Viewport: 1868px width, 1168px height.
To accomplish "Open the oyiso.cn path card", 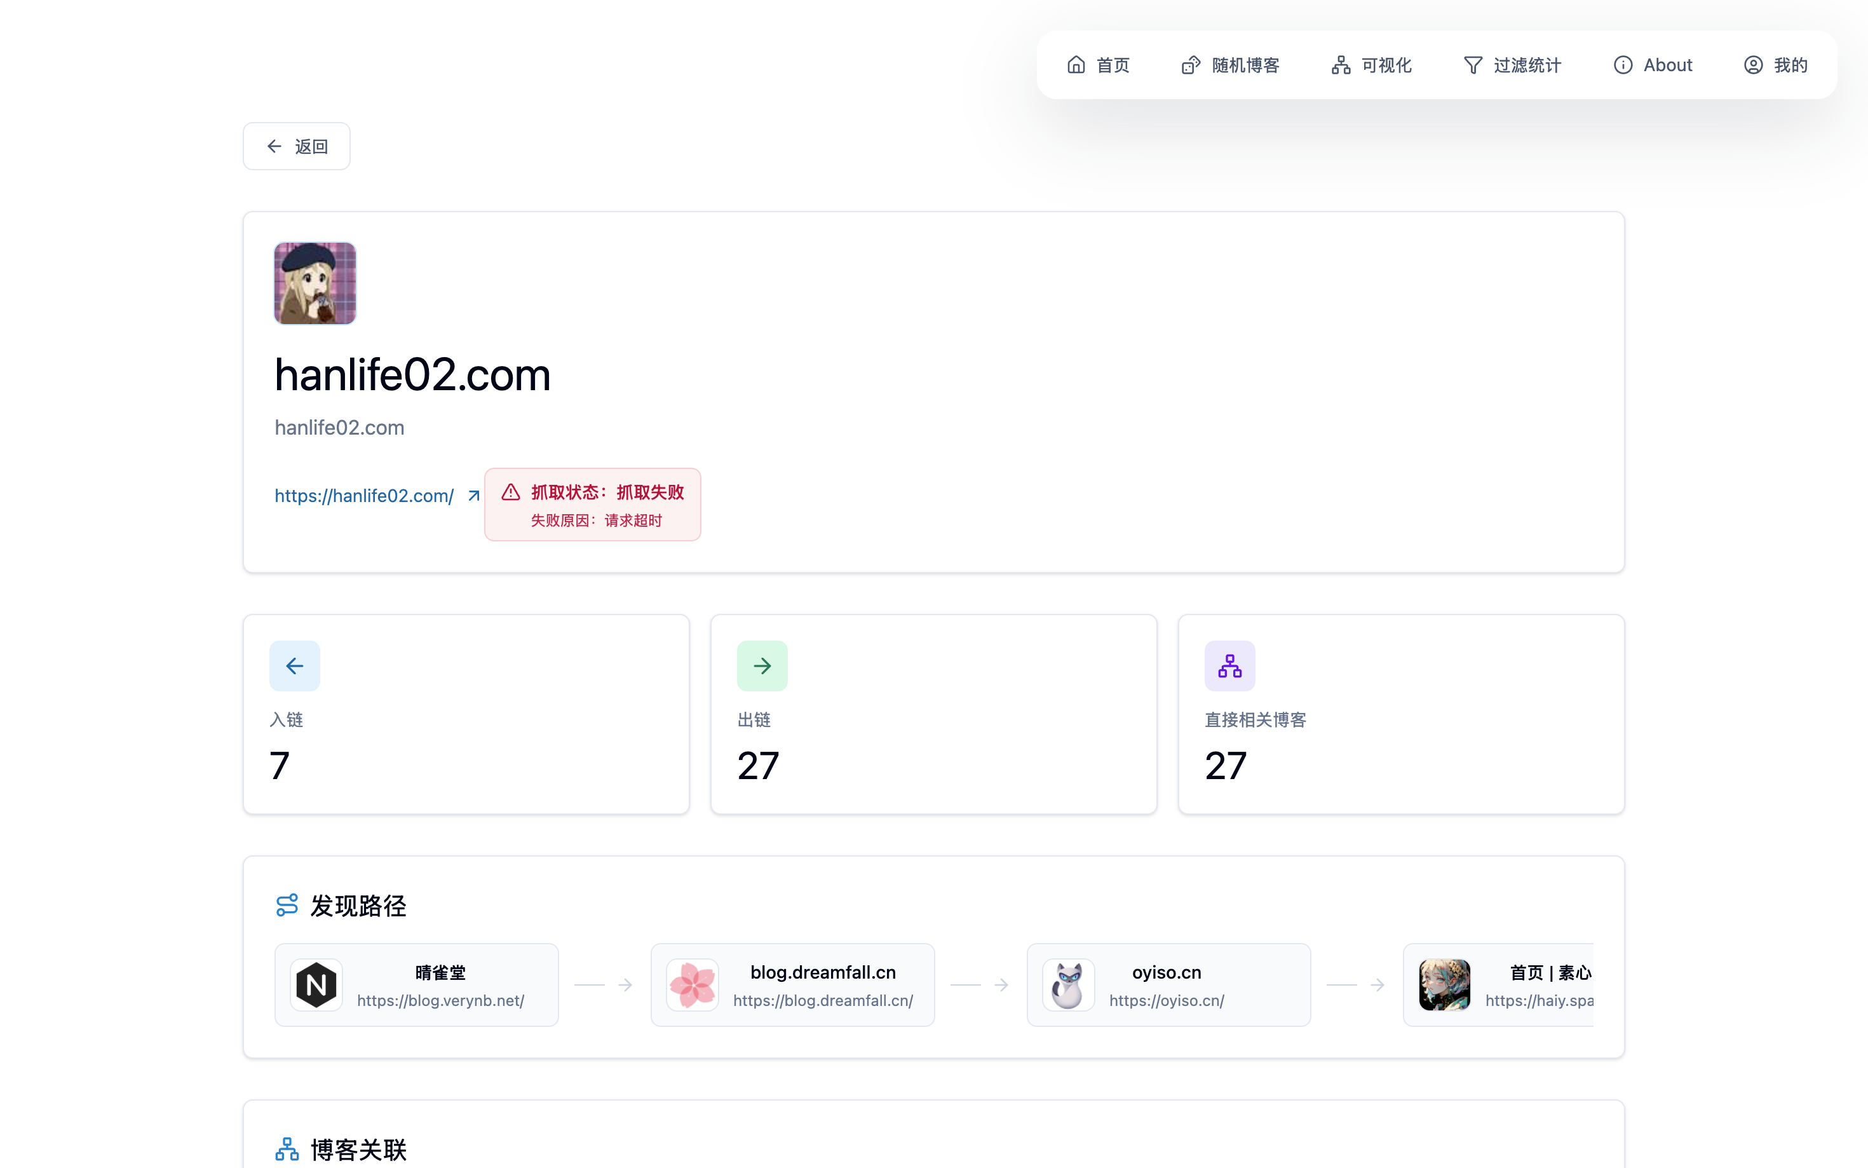I will [1168, 985].
